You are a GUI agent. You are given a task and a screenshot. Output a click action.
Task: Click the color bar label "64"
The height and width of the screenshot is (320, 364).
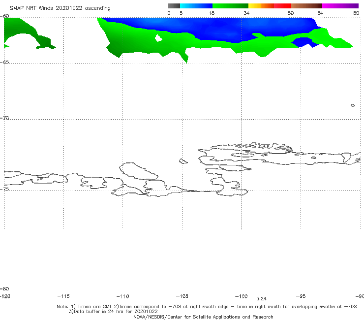point(320,13)
